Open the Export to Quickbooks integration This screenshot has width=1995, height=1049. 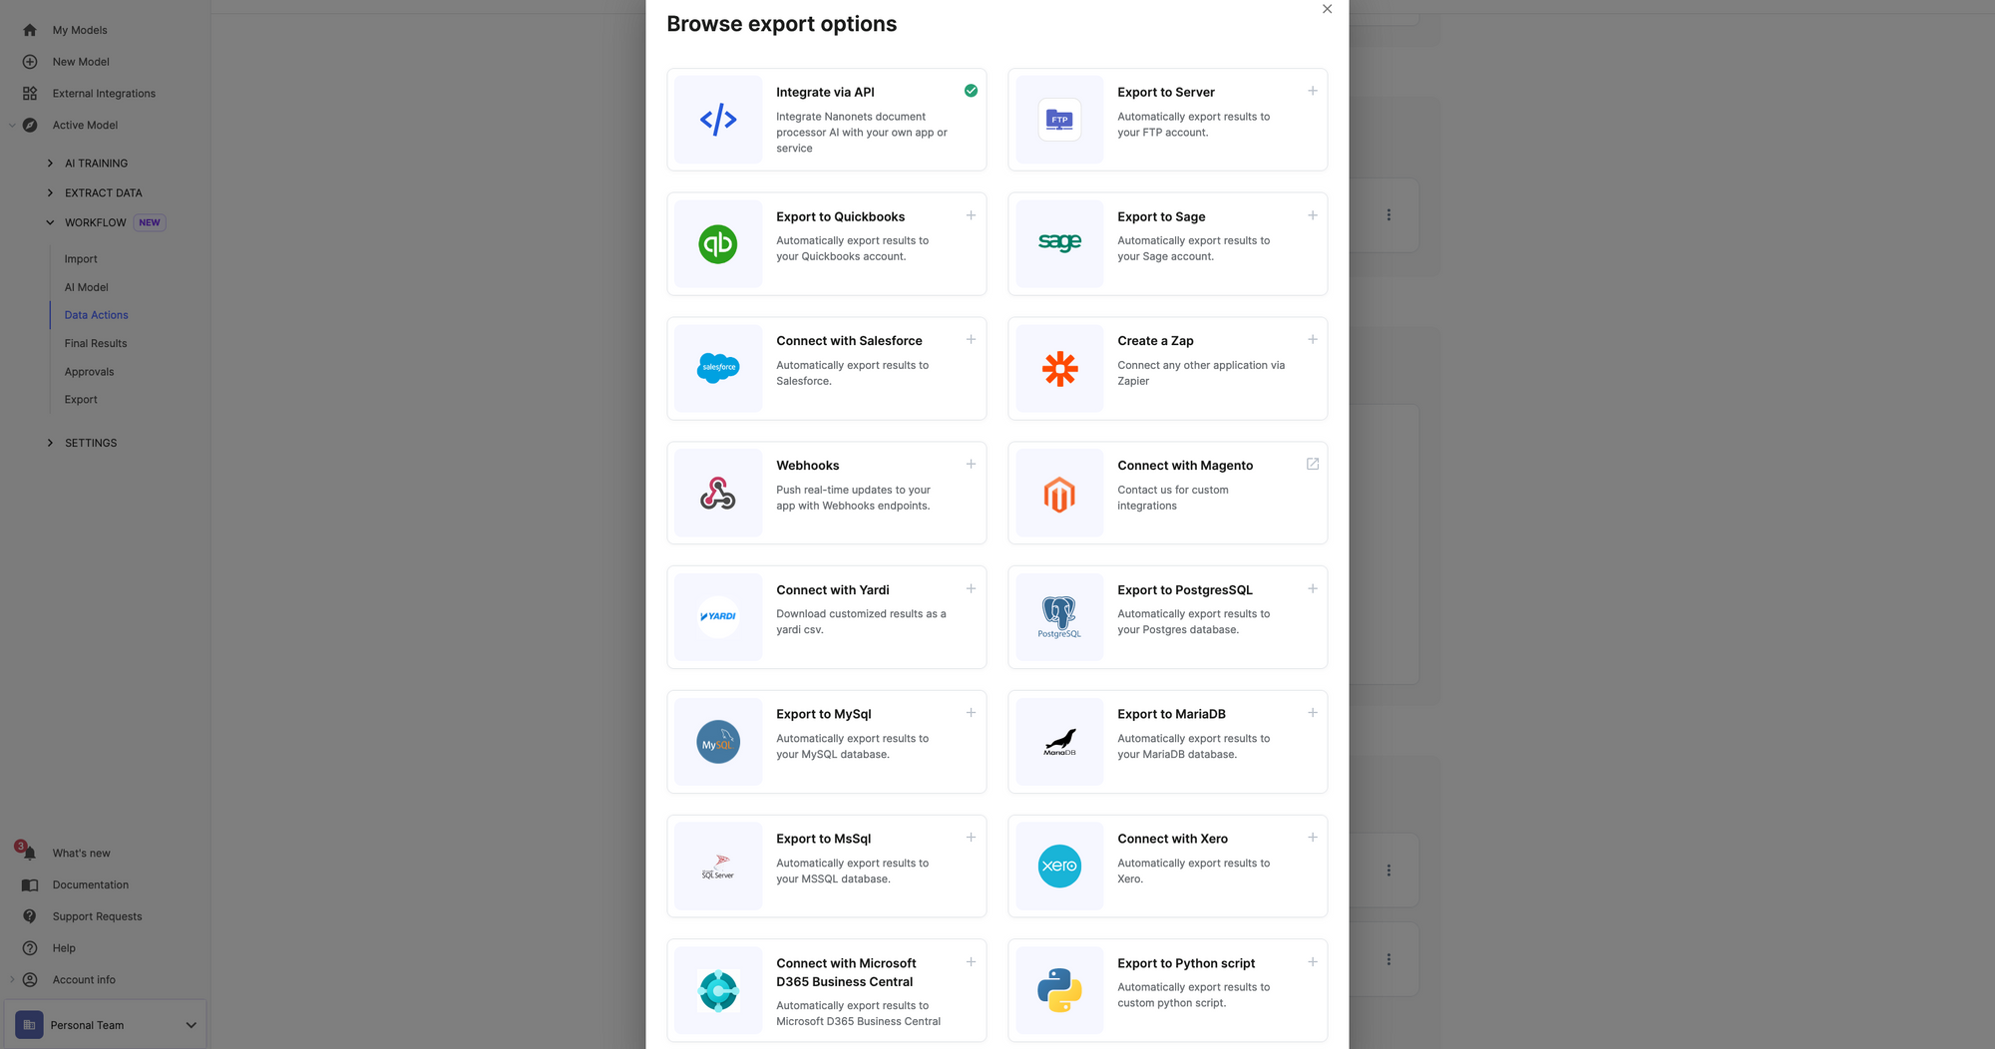(826, 243)
